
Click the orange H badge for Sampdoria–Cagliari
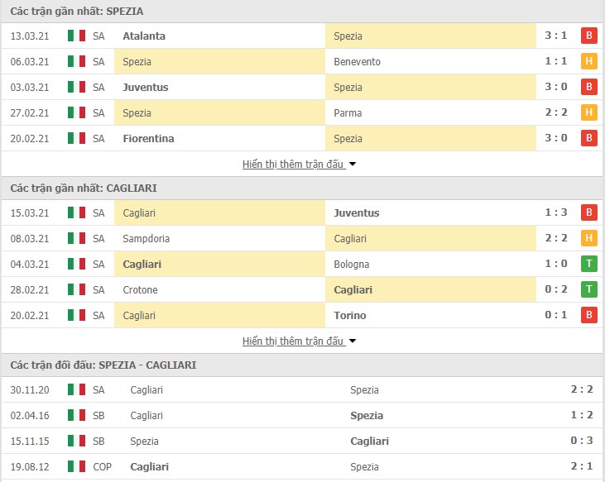click(588, 238)
